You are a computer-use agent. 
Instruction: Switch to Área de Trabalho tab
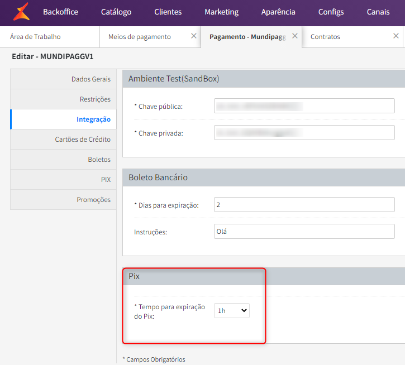(50, 37)
